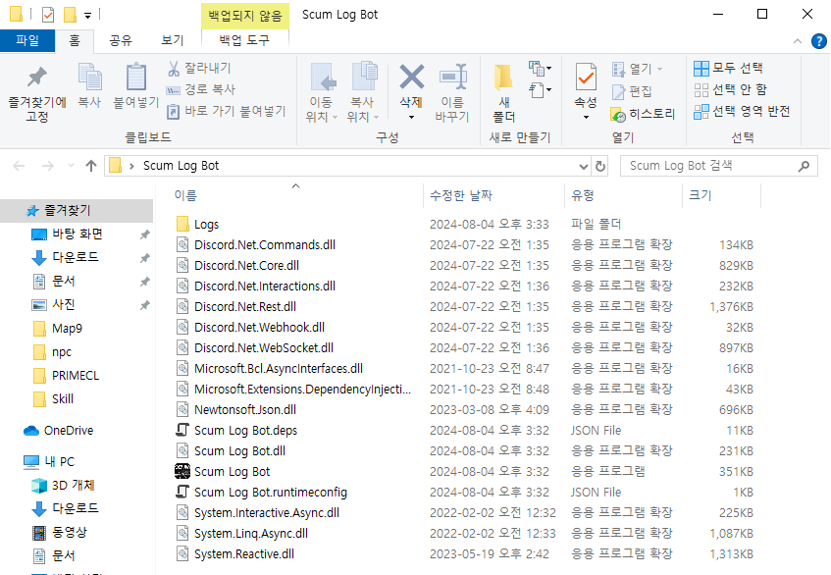Collapse the ribbon with the chevron
The height and width of the screenshot is (575, 831).
point(797,41)
